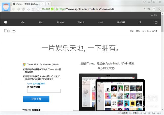Click the undo closed tab icon
The width and height of the screenshot is (164, 115).
[28, 9]
